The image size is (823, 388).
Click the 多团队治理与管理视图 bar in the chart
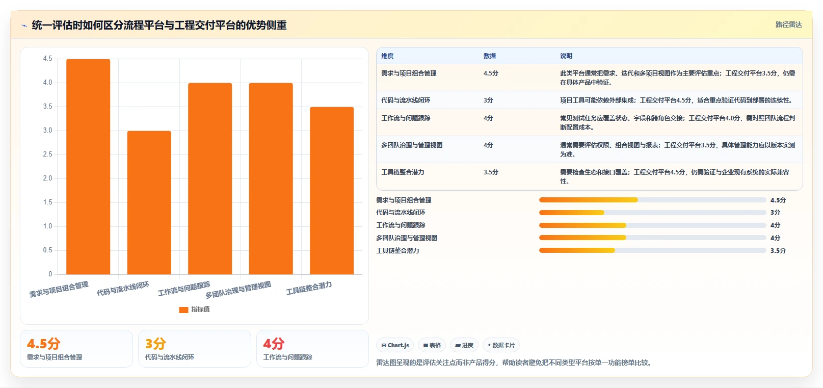(271, 178)
